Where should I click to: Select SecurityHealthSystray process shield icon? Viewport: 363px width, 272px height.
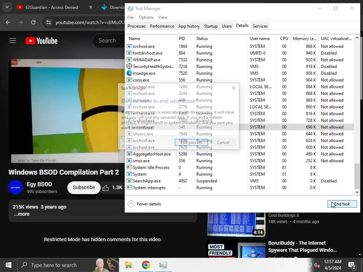(129, 66)
